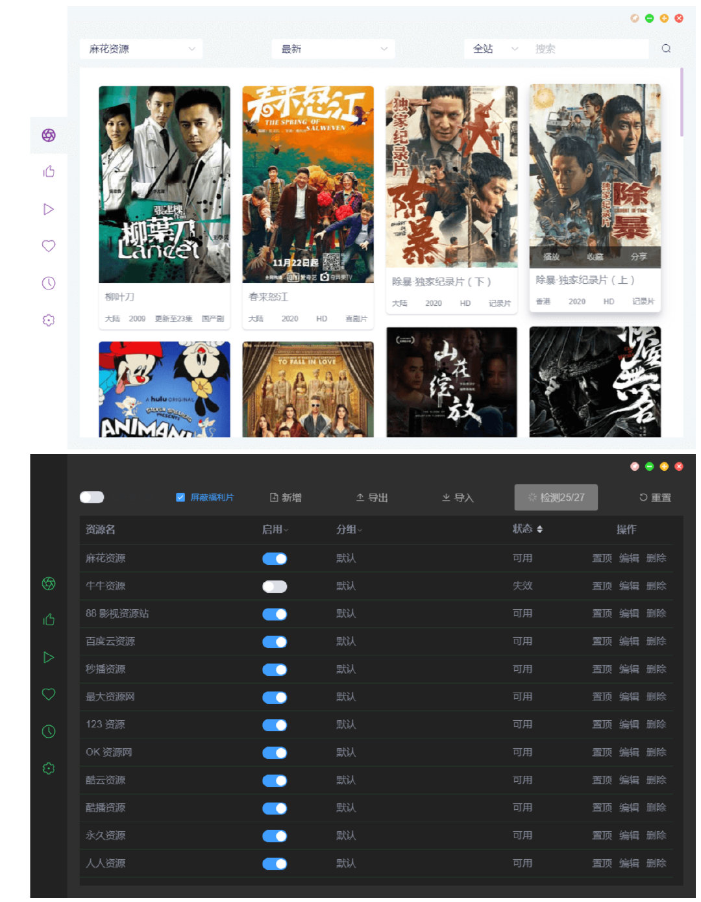Screen dimensions: 701x902
Task: Click the search magnifier icon
Action: pyautogui.click(x=666, y=49)
